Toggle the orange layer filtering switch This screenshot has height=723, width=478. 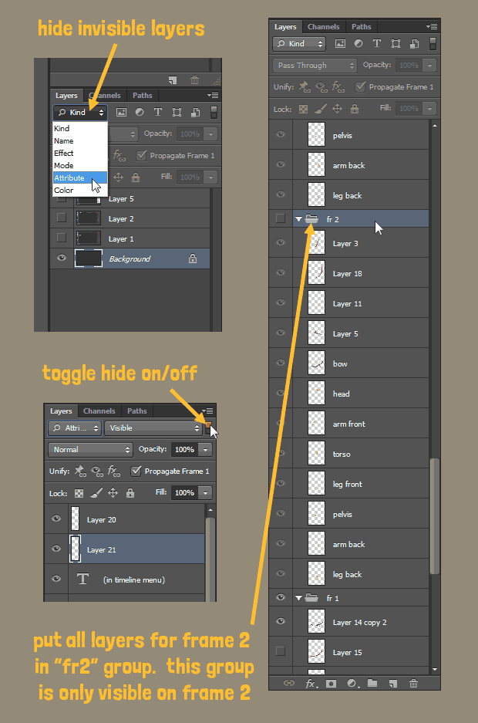click(207, 425)
